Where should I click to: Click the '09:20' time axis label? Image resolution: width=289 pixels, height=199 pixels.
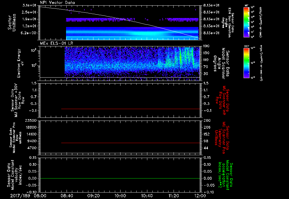pyautogui.click(x=94, y=196)
